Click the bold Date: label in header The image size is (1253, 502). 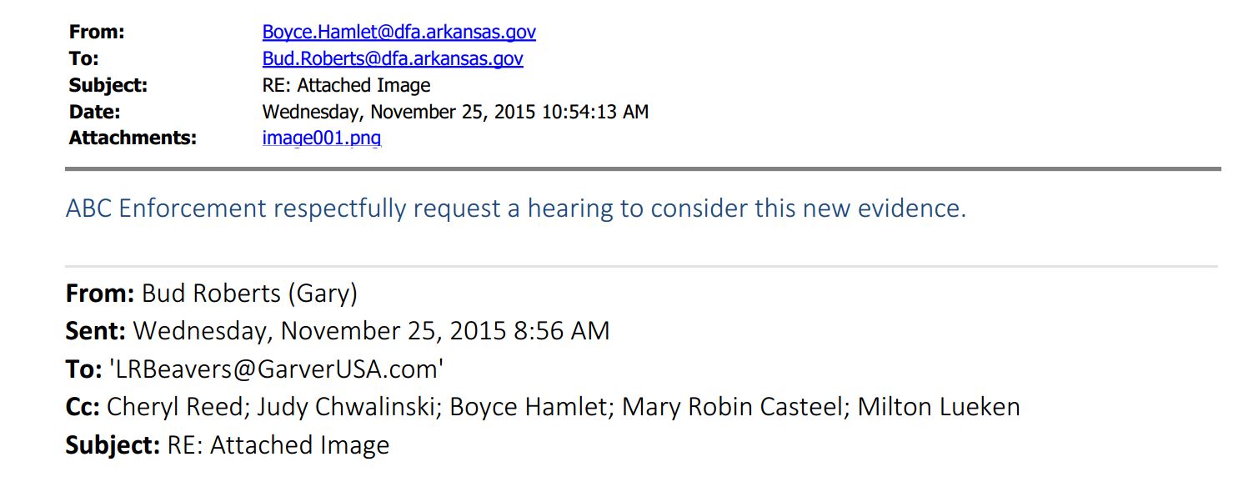click(x=94, y=112)
